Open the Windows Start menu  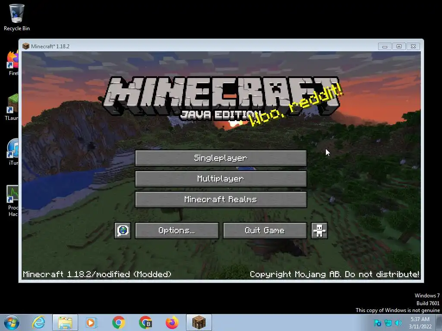click(12, 322)
